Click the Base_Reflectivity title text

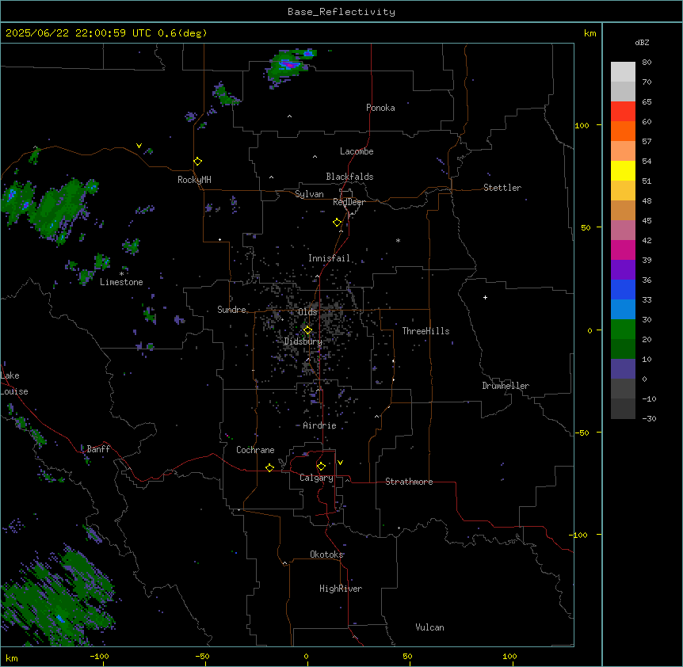[x=341, y=12]
